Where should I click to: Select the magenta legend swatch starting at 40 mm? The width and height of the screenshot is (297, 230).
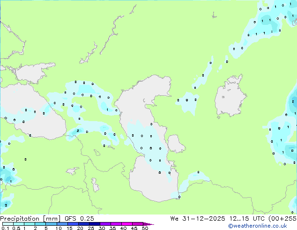click(x=127, y=224)
